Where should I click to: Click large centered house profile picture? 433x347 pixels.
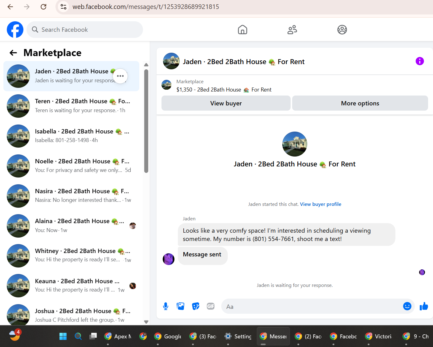click(x=295, y=144)
